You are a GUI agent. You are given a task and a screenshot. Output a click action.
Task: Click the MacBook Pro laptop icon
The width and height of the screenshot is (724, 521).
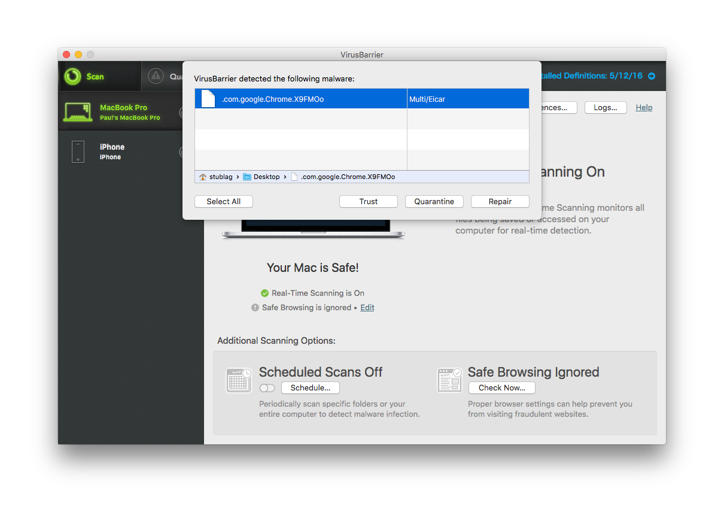pyautogui.click(x=77, y=111)
